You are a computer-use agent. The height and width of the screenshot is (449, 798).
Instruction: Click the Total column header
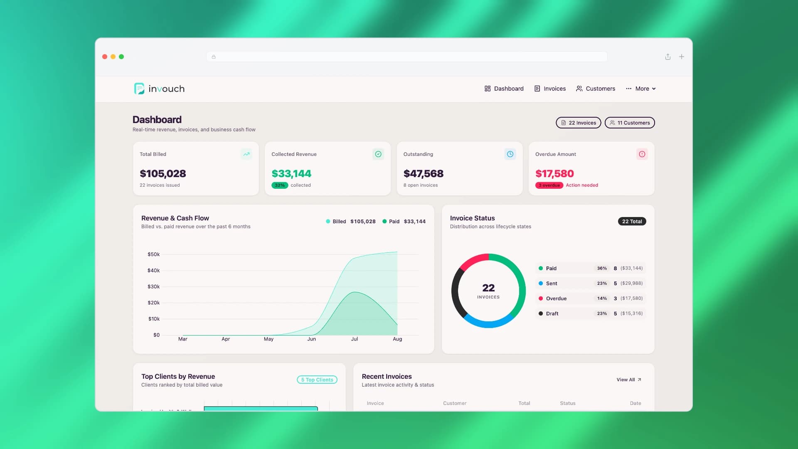524,403
